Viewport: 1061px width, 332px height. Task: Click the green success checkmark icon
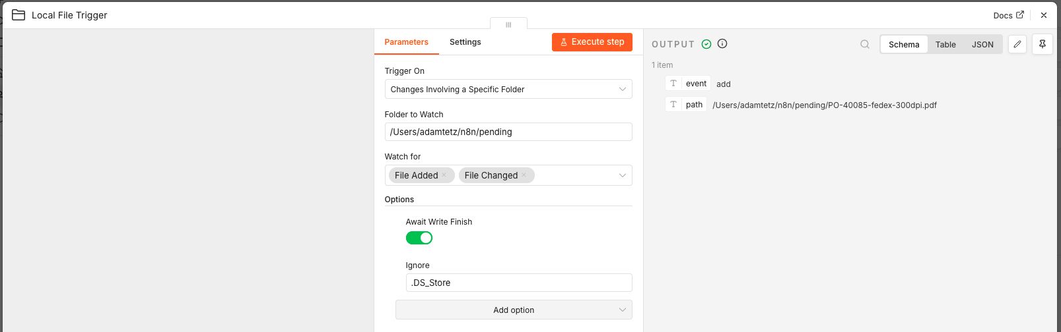(706, 44)
